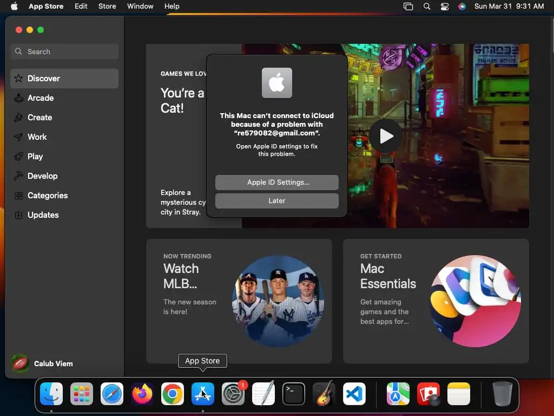554x416 pixels.
Task: Launch Terminal from the Dock
Action: (294, 394)
